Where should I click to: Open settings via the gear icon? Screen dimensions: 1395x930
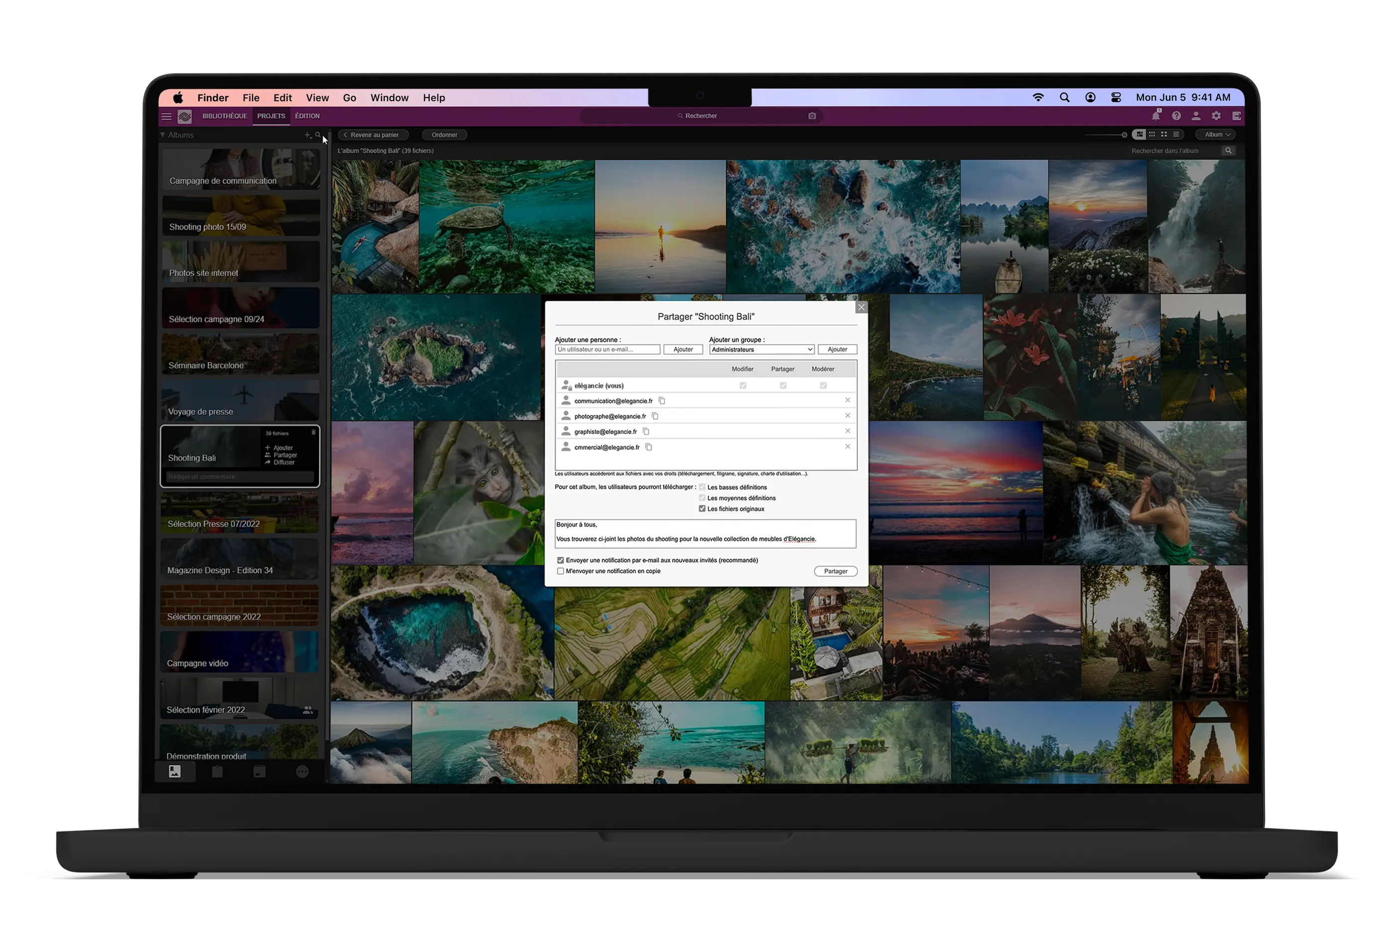1217,116
